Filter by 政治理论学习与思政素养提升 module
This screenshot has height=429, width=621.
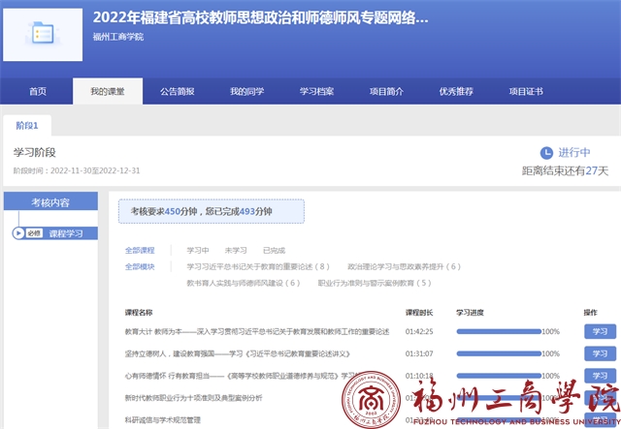pos(405,267)
